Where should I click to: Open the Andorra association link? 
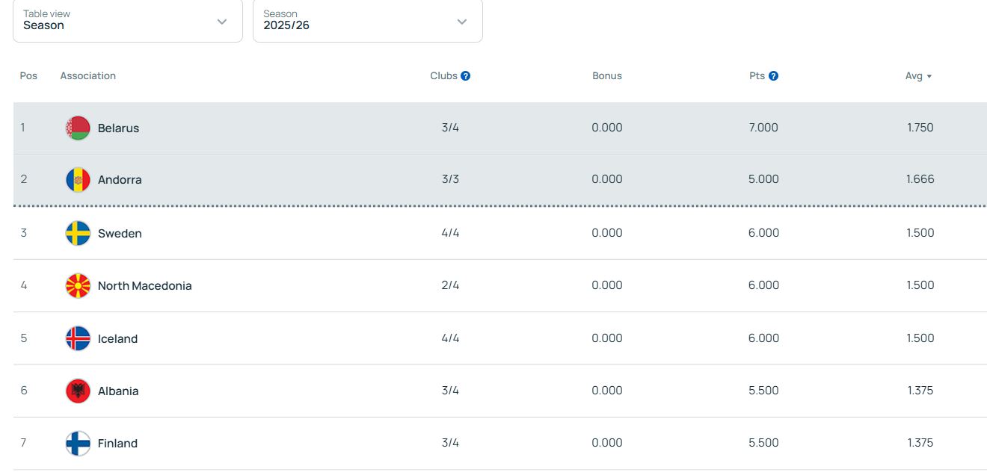120,180
